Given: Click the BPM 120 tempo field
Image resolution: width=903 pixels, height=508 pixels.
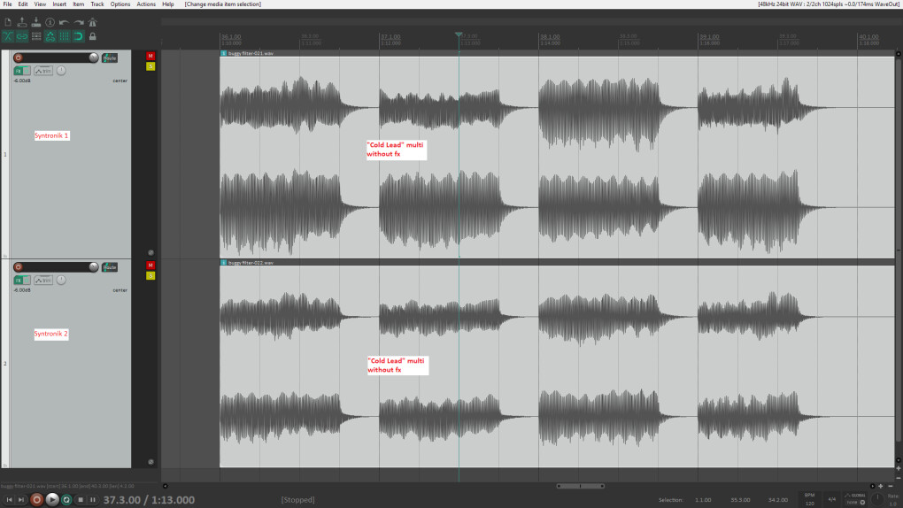Looking at the screenshot, I should [x=809, y=499].
